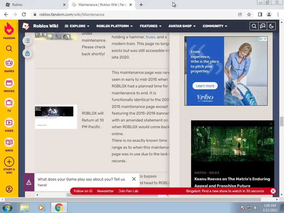Click the Roblox Wiki logo icon
This screenshot has height=213, width=284.
coord(26,26)
